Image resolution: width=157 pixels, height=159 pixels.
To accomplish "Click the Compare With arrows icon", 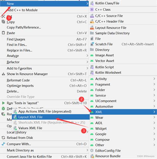I will tap(3, 144).
